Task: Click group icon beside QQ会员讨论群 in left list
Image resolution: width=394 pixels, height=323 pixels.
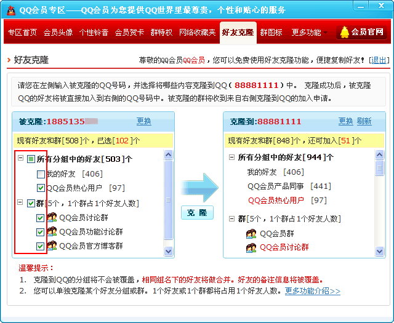Action: pyautogui.click(x=52, y=217)
